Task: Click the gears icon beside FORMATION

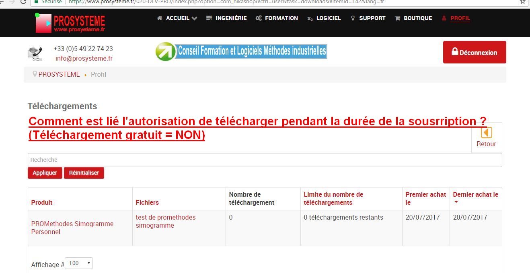Action: coord(259,18)
